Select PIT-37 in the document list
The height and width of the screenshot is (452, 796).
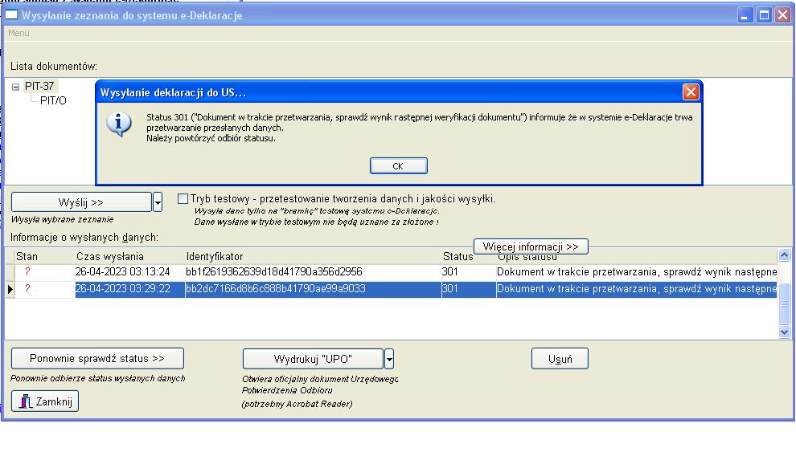tap(39, 86)
